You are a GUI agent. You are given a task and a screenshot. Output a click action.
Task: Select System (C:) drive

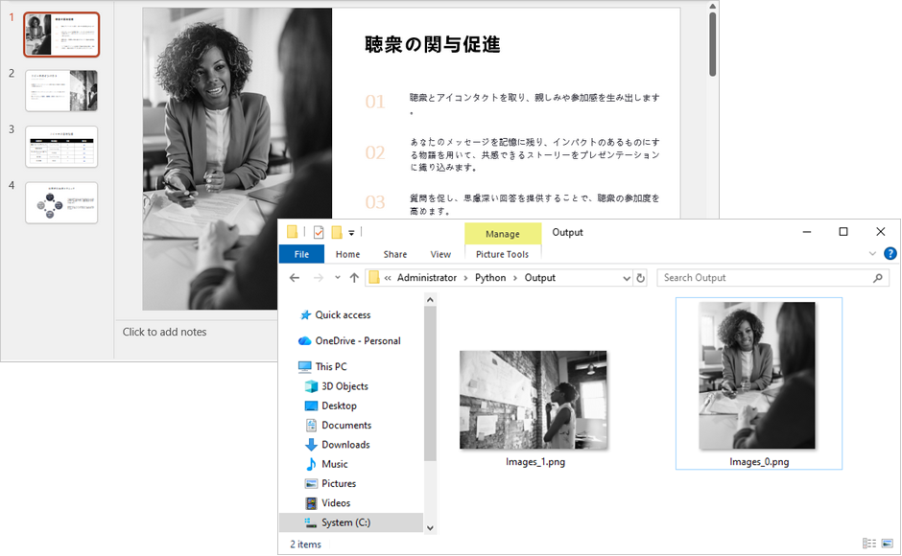click(351, 522)
